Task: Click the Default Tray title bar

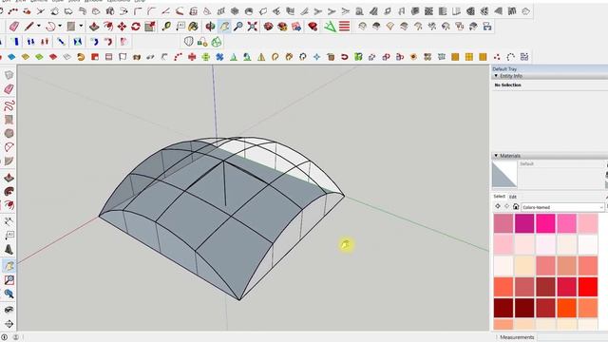Action: click(x=549, y=68)
